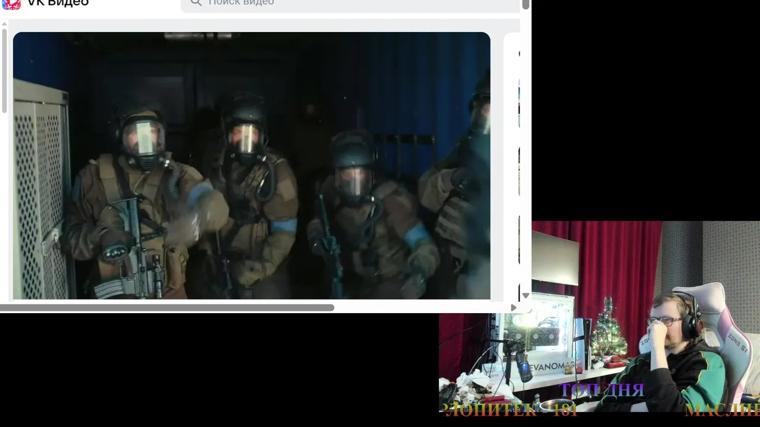This screenshot has width=760, height=427.
Task: Click the left inner vertical scrollbar thumb
Action: coord(4,71)
